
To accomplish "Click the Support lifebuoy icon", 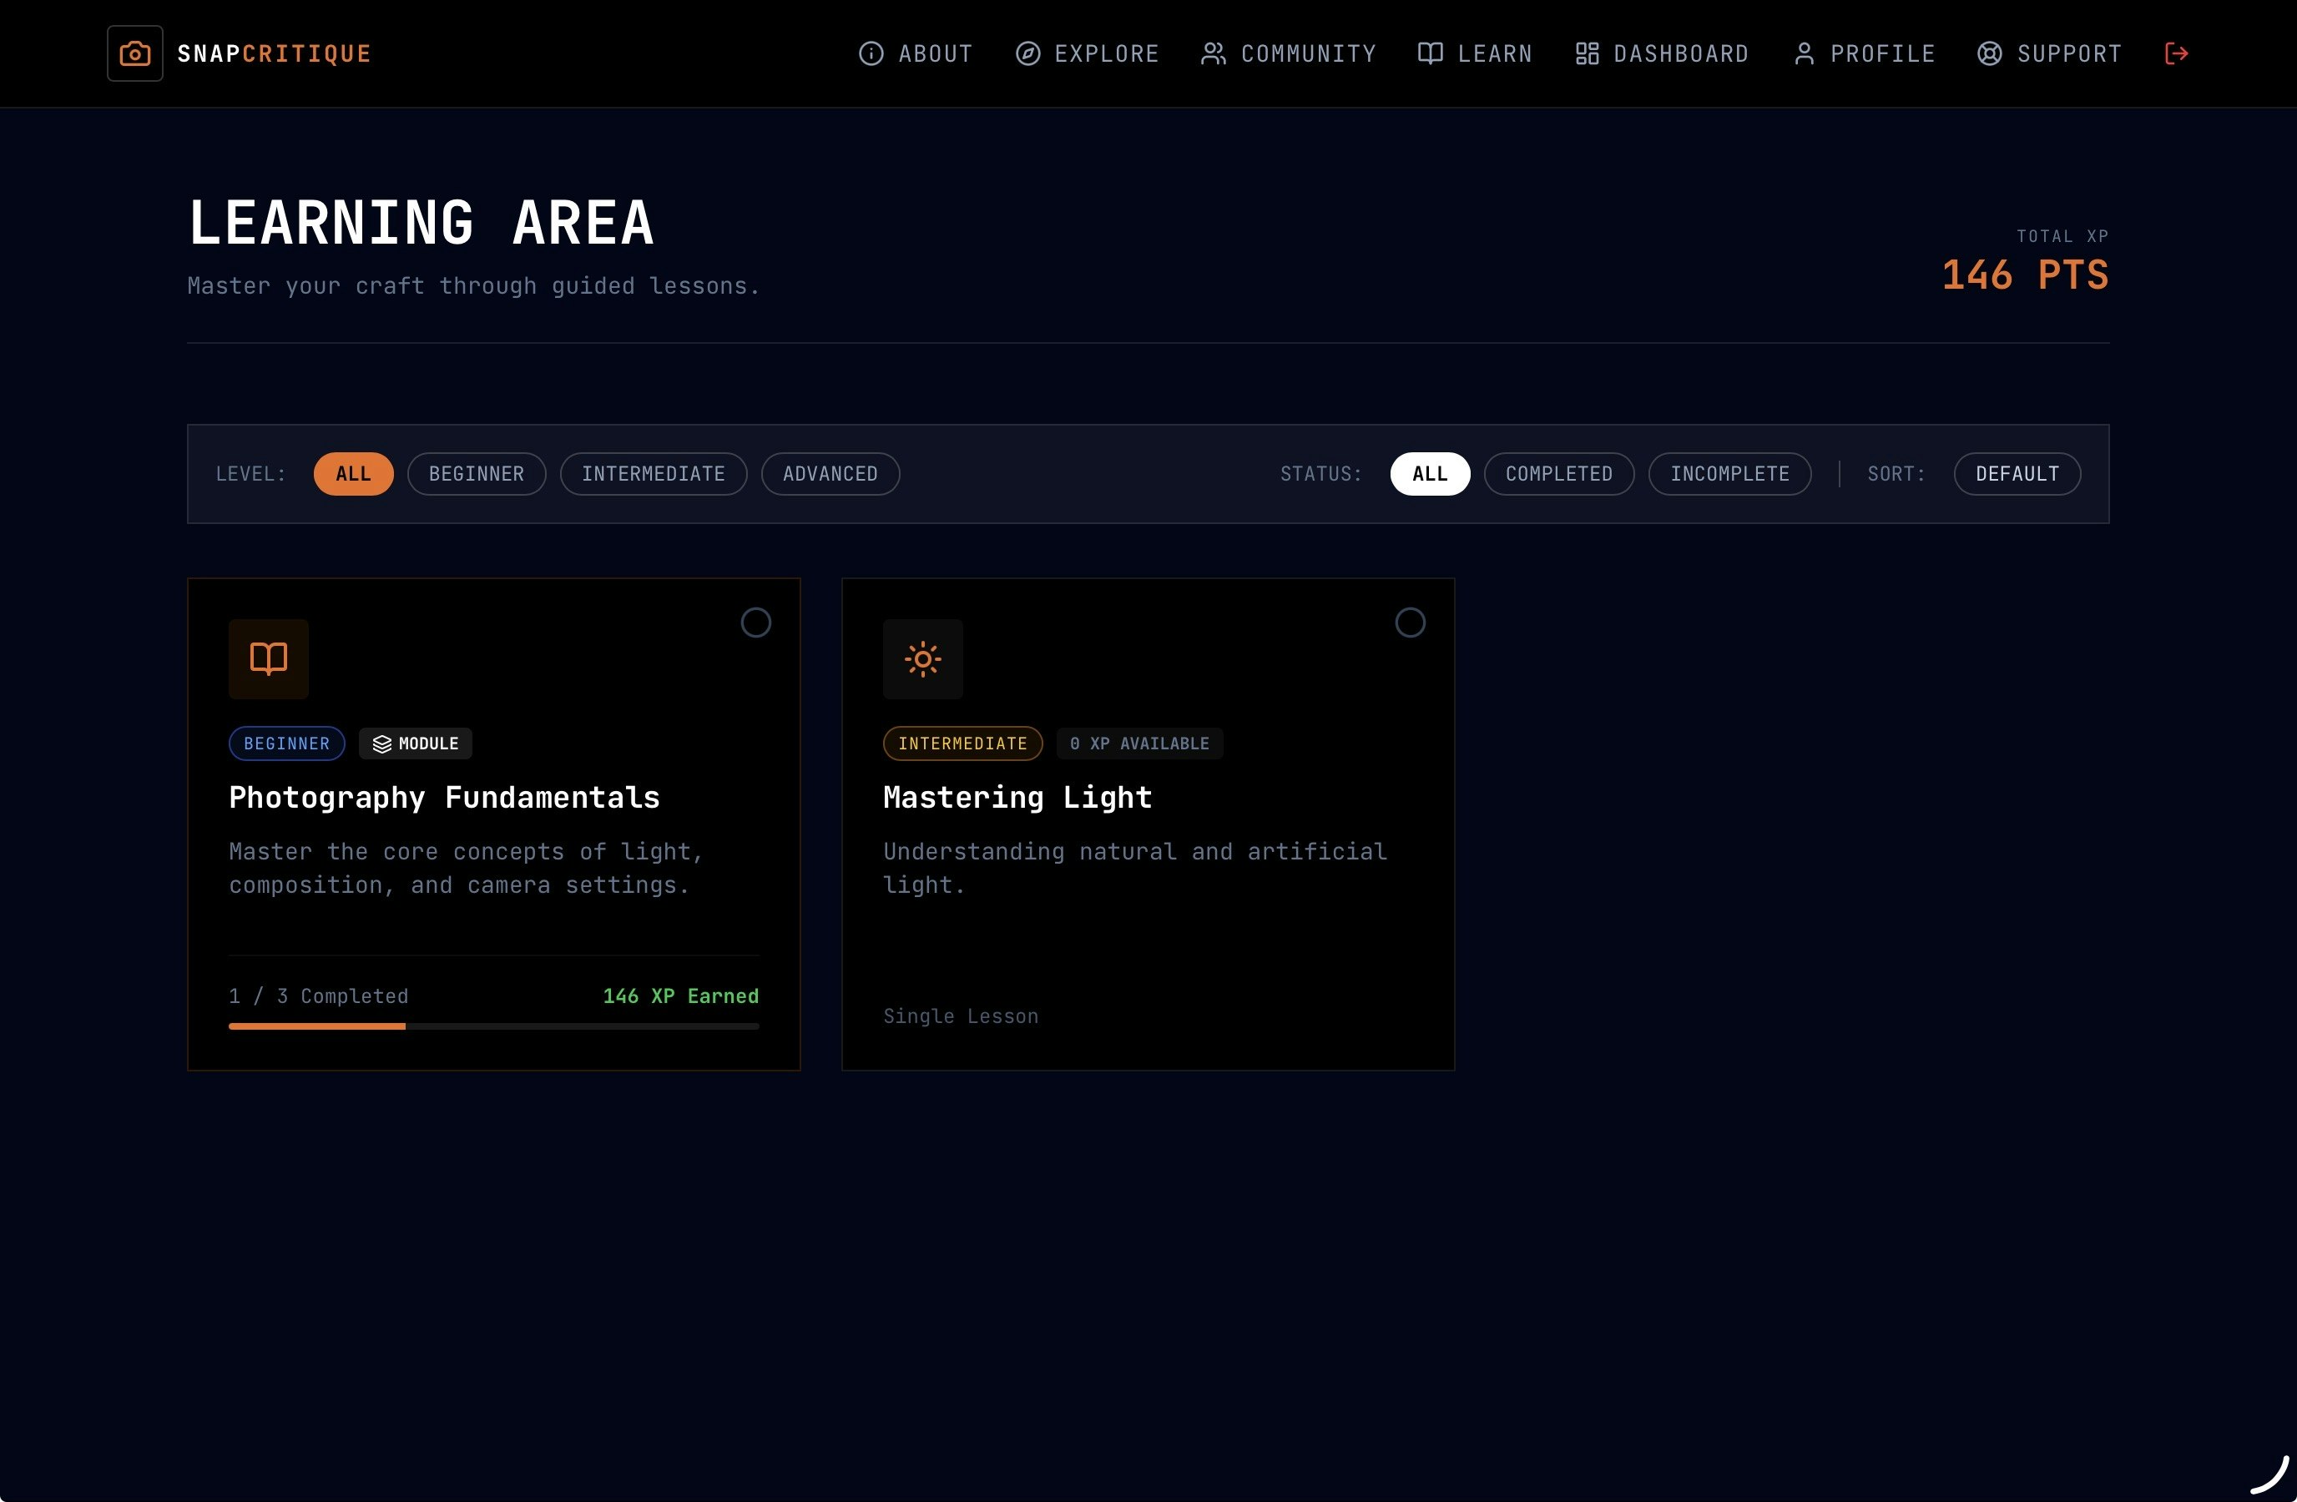I will click(1990, 53).
